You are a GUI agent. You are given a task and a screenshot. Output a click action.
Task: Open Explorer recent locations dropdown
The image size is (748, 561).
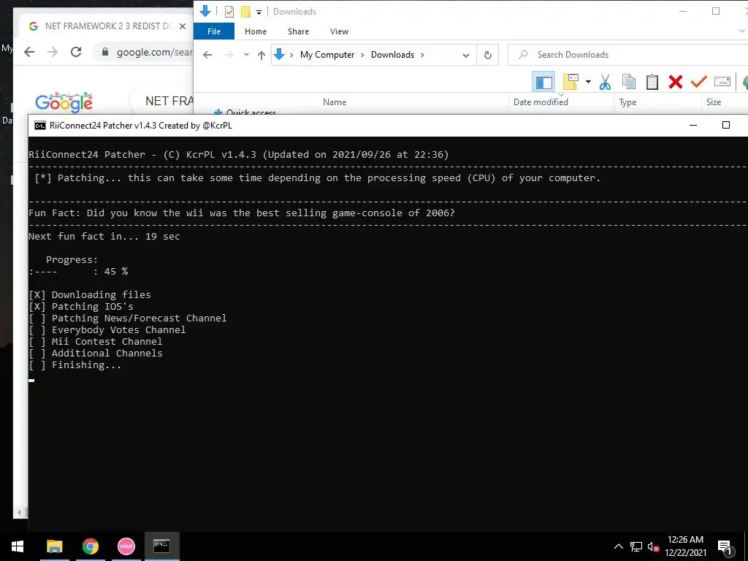(x=246, y=55)
